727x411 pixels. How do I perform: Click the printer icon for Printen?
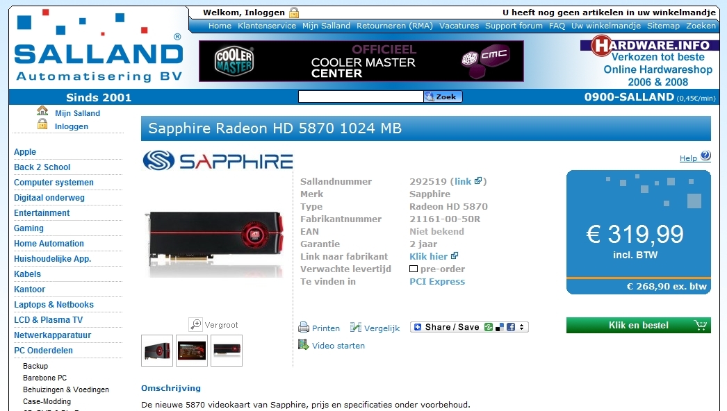(x=304, y=328)
